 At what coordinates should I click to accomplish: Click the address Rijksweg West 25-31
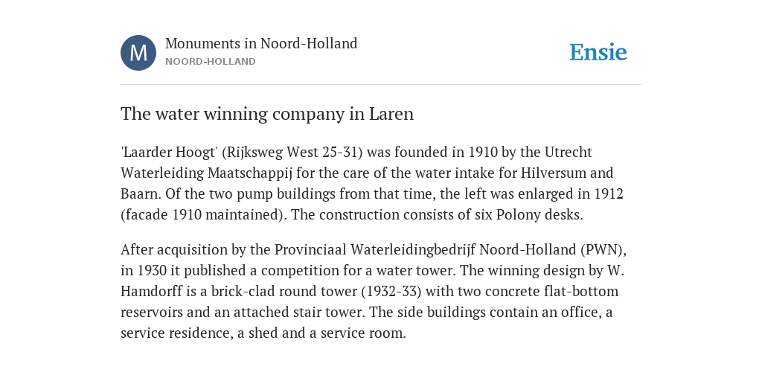point(292,152)
